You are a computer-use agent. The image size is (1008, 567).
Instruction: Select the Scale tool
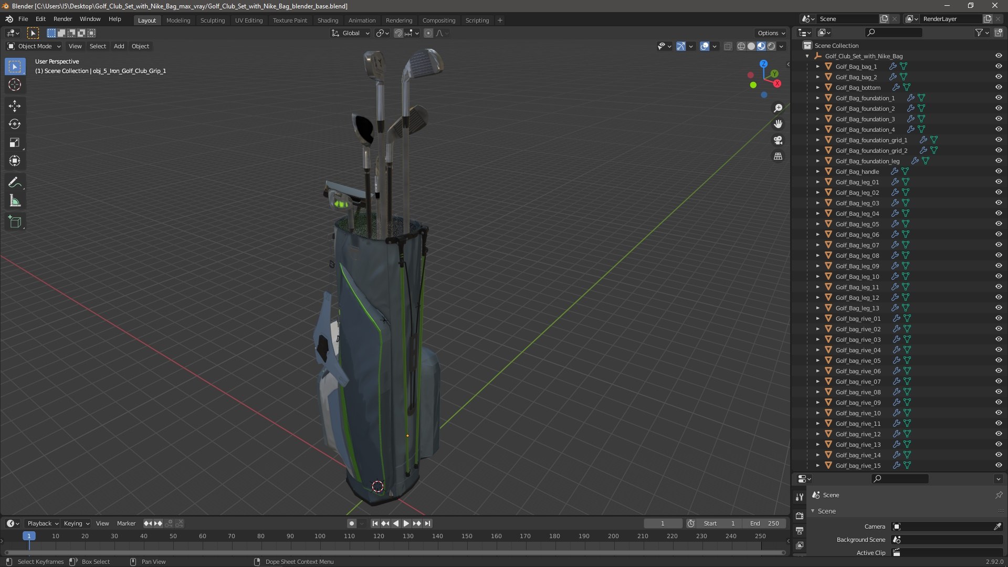tap(15, 143)
